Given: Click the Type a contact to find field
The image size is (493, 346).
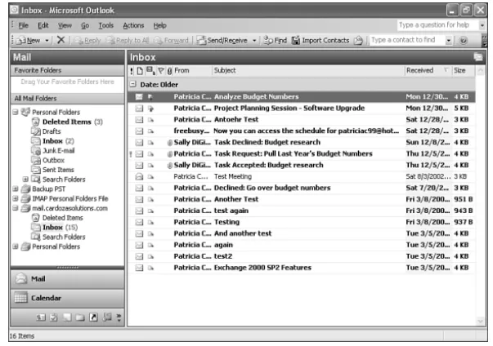Looking at the screenshot, I should coord(407,40).
